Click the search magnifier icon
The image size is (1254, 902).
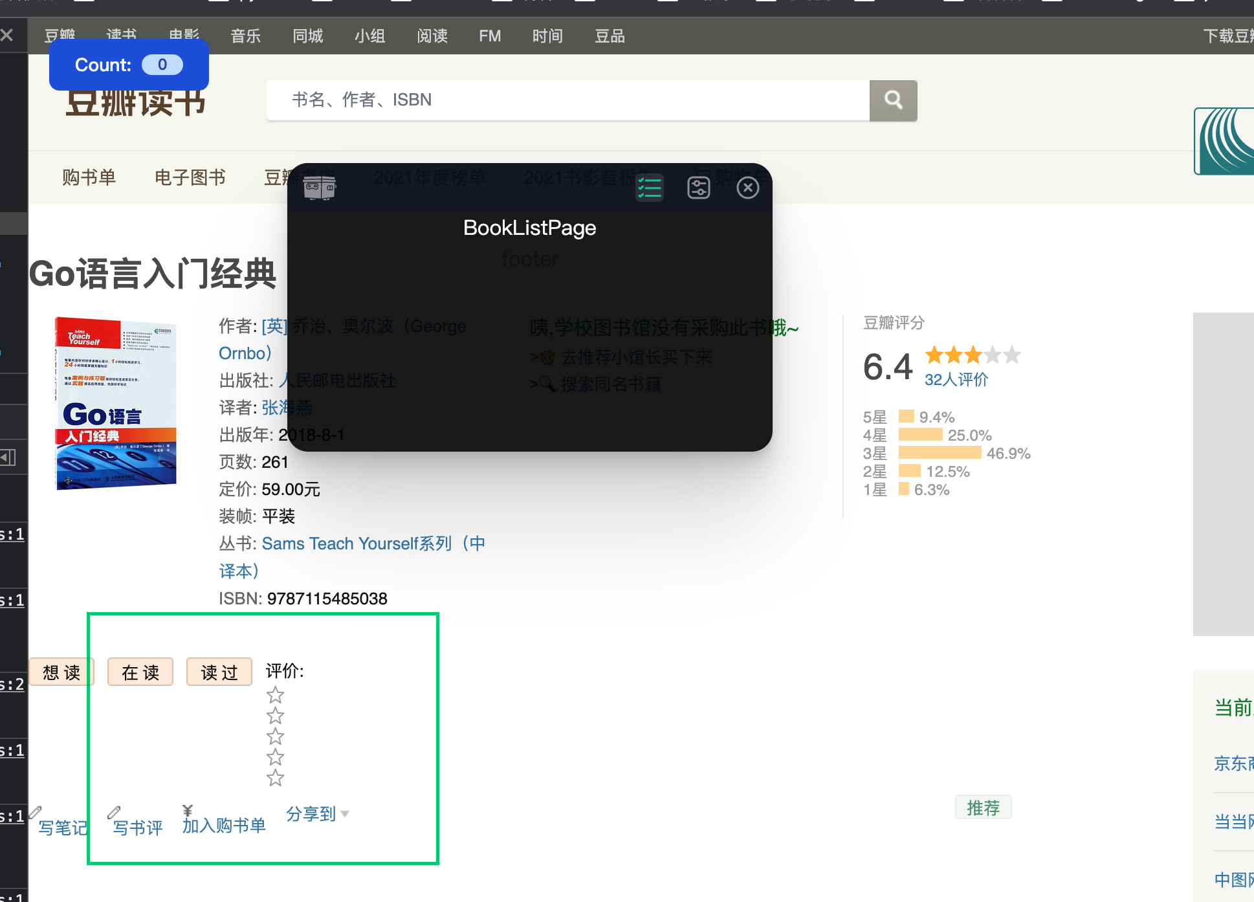894,100
